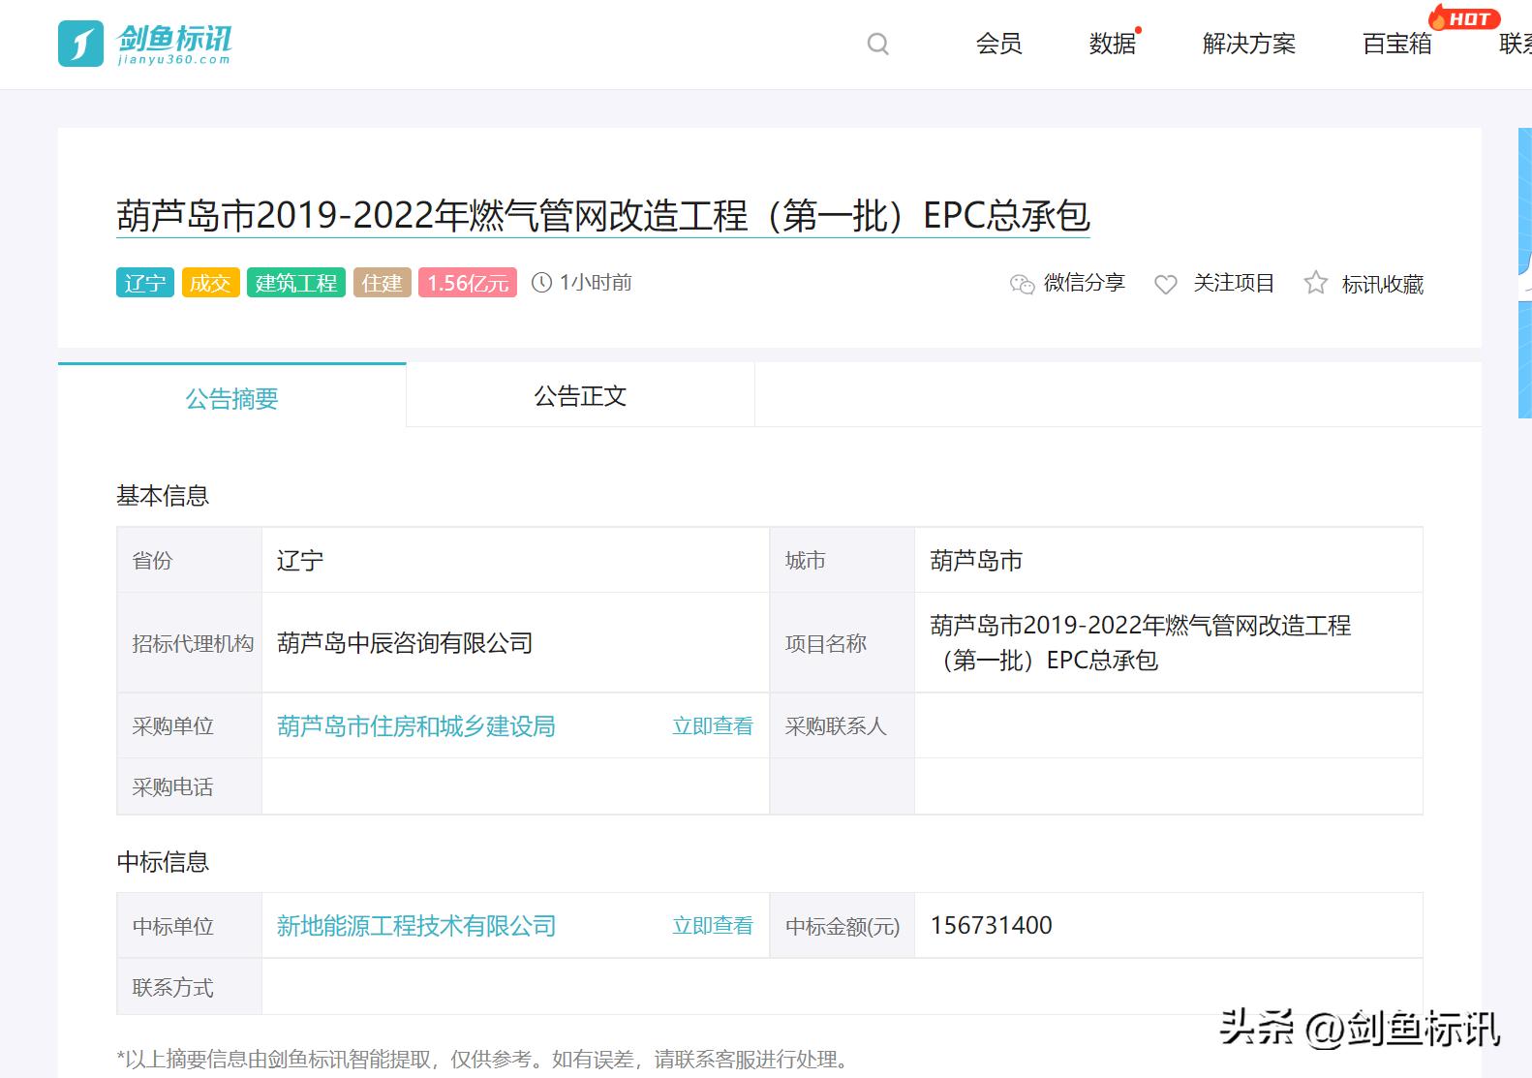The width and height of the screenshot is (1532, 1078).
Task: Click the WeChat icon for 微信分享
Action: coord(1022,284)
